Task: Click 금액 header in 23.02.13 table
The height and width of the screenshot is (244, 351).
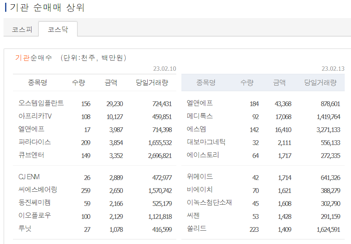Action: pyautogui.click(x=280, y=83)
